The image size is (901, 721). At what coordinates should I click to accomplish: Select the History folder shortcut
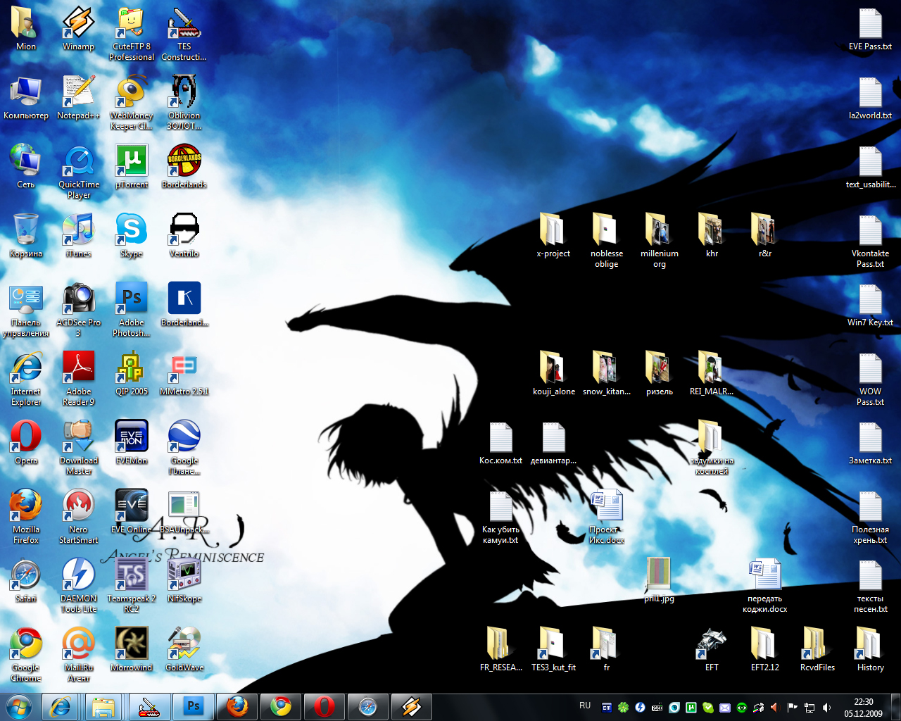tap(871, 649)
